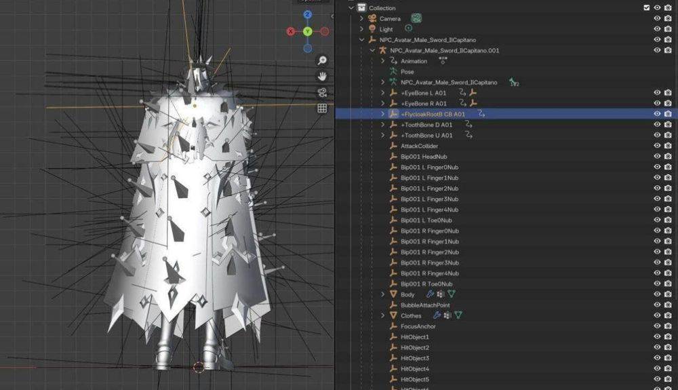
Task: Switch perspective/orthographic with the grid icon
Action: 322,109
